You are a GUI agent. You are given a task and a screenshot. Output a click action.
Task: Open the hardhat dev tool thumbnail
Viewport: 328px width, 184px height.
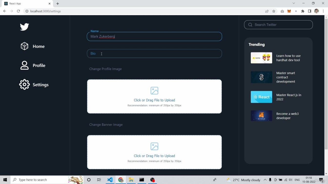(x=261, y=58)
